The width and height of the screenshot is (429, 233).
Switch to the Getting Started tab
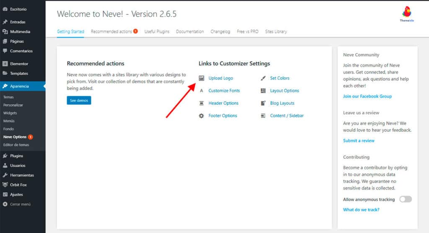coord(70,31)
